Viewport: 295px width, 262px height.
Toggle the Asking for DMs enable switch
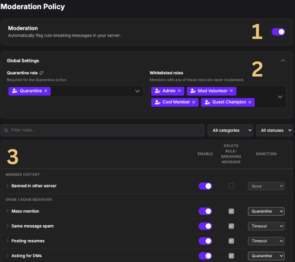pos(205,256)
